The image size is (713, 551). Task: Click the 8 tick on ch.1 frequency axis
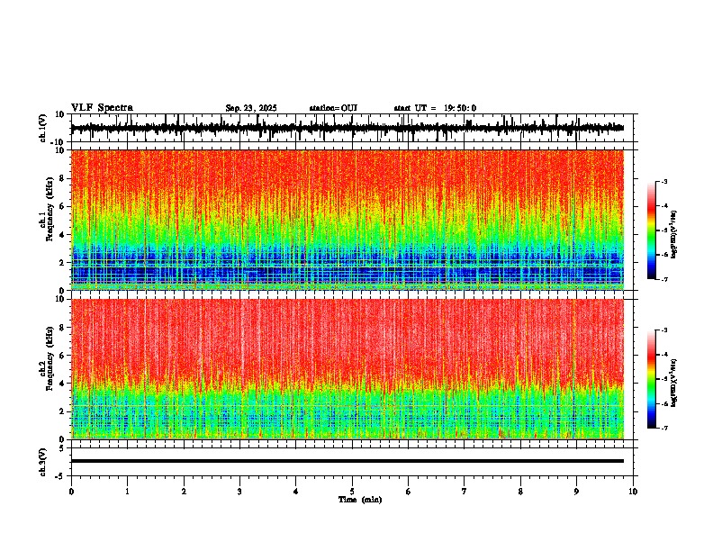[63, 178]
